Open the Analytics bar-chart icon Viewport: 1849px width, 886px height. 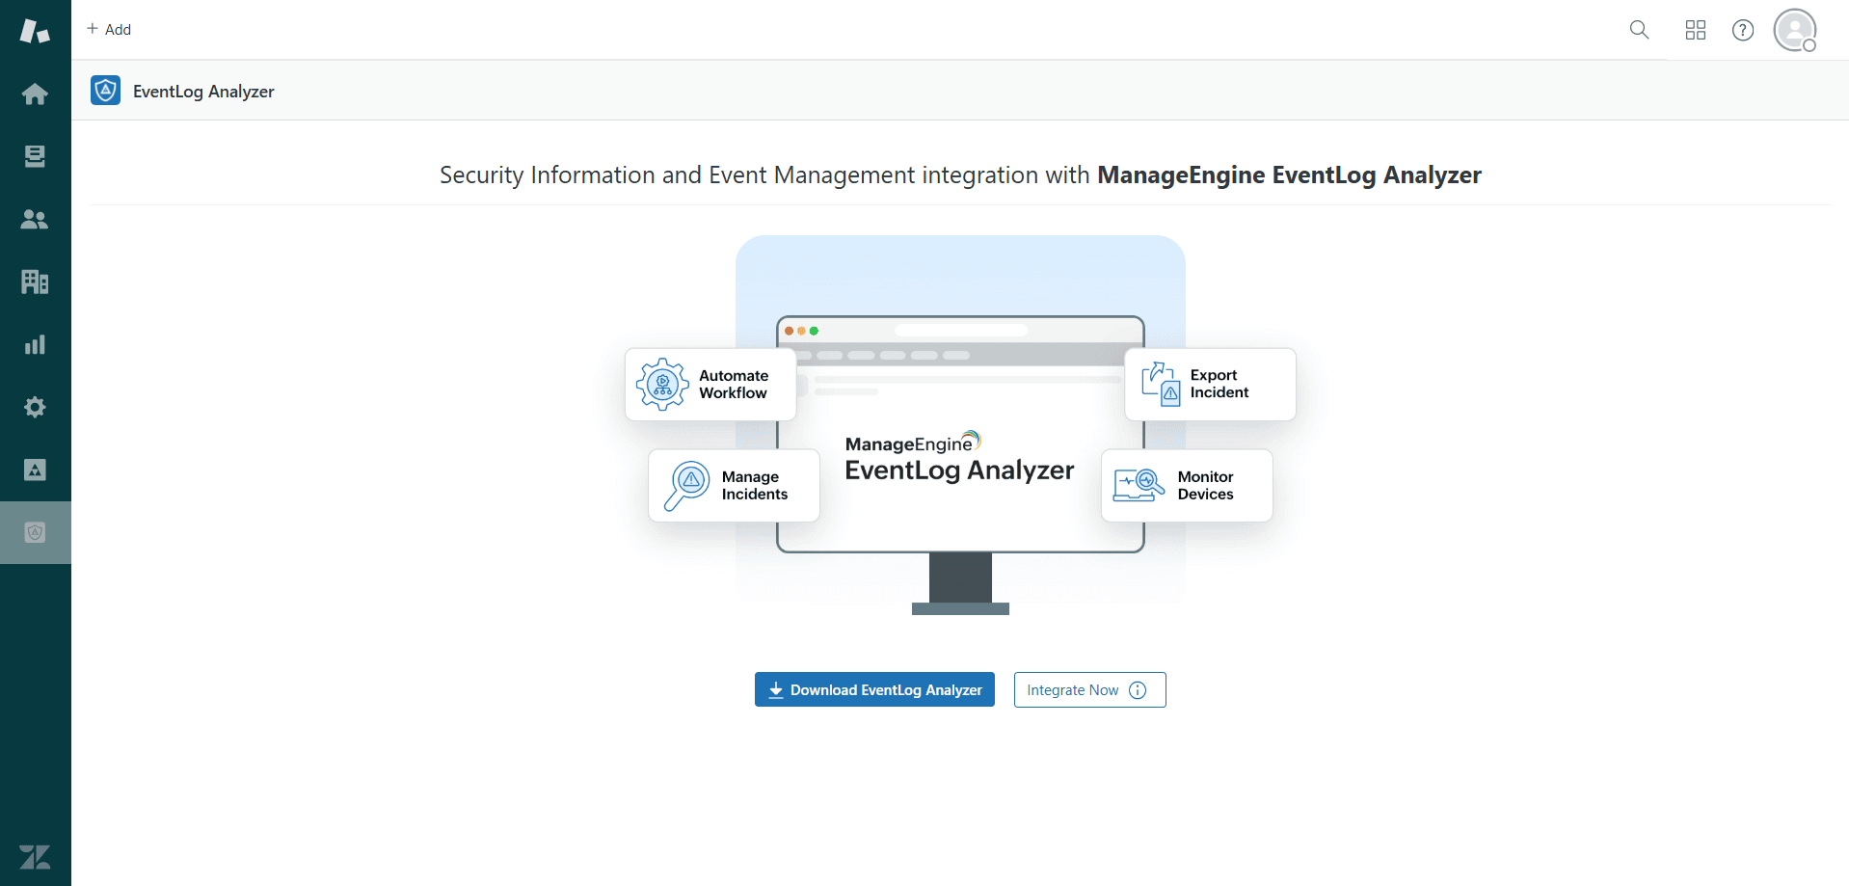(x=35, y=344)
